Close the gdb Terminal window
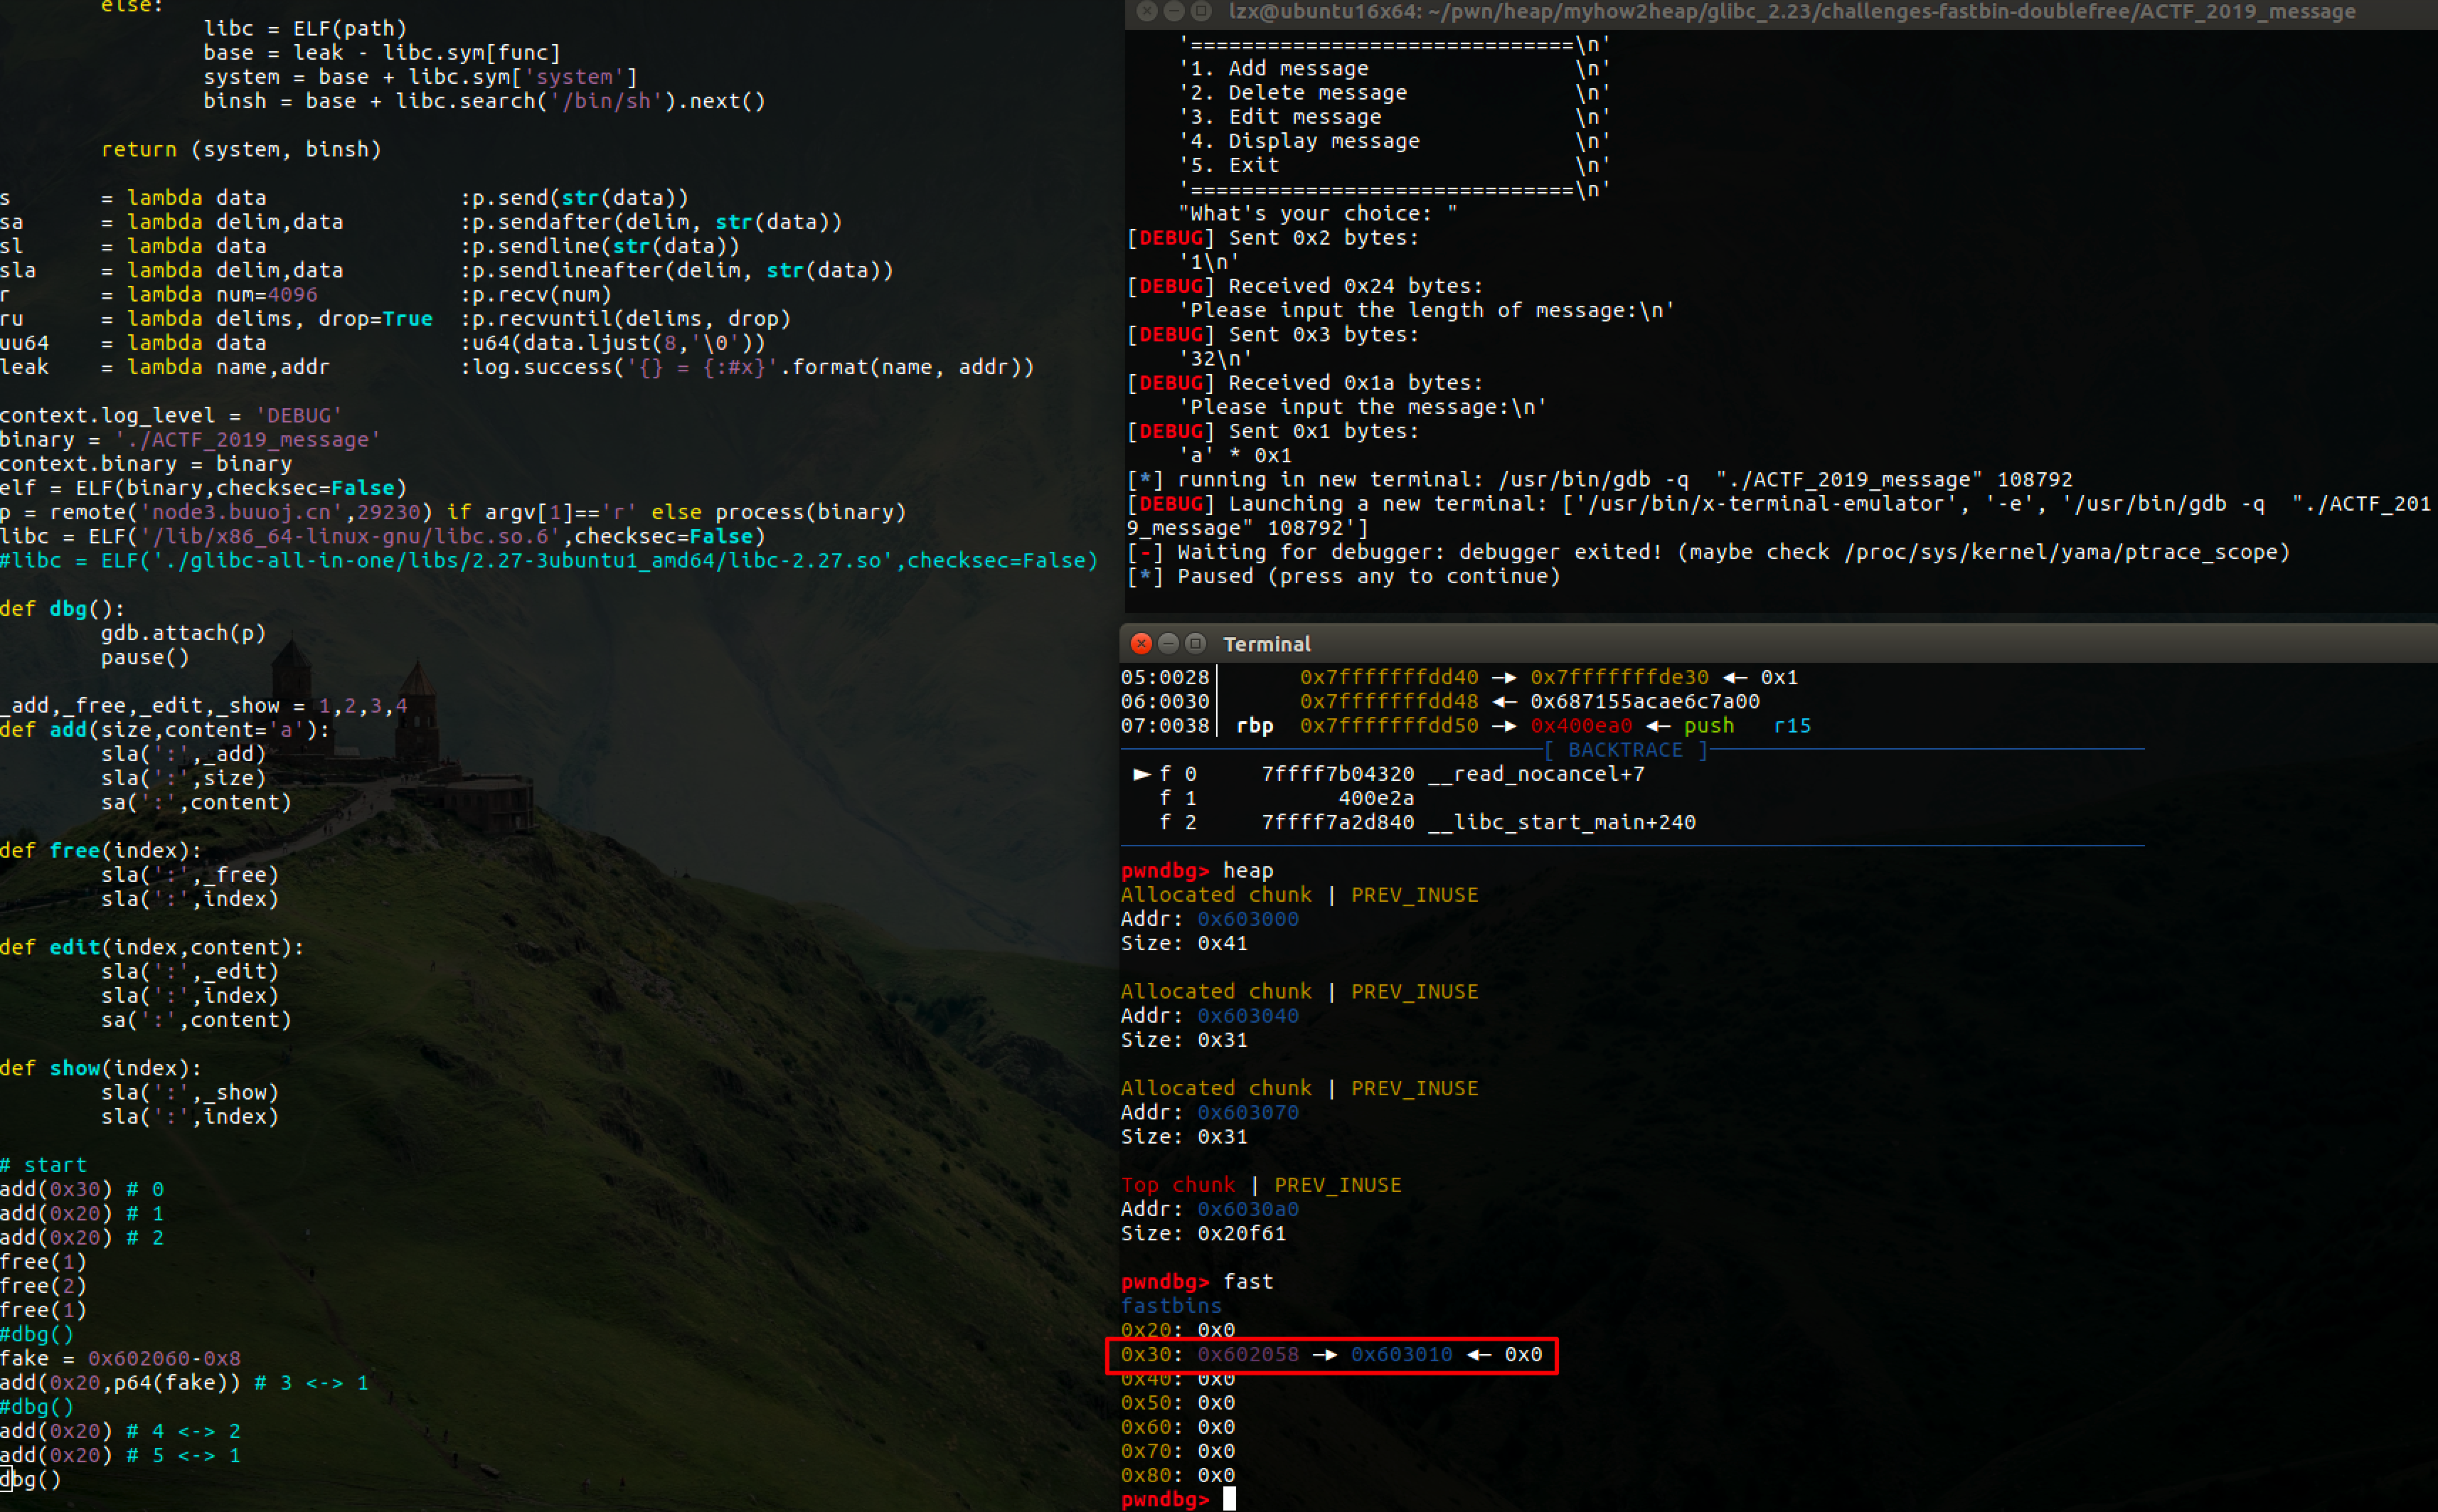2438x1512 pixels. [1141, 643]
